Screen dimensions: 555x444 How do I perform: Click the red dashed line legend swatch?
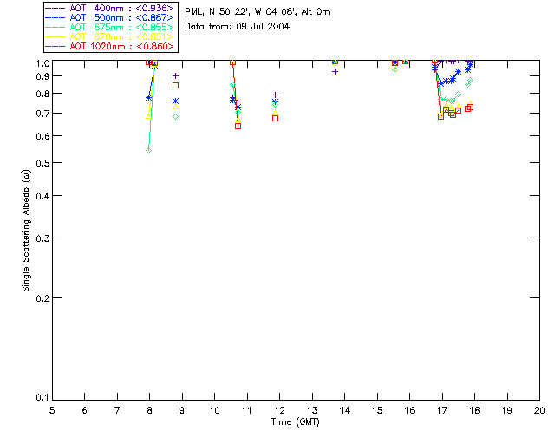click(x=55, y=46)
